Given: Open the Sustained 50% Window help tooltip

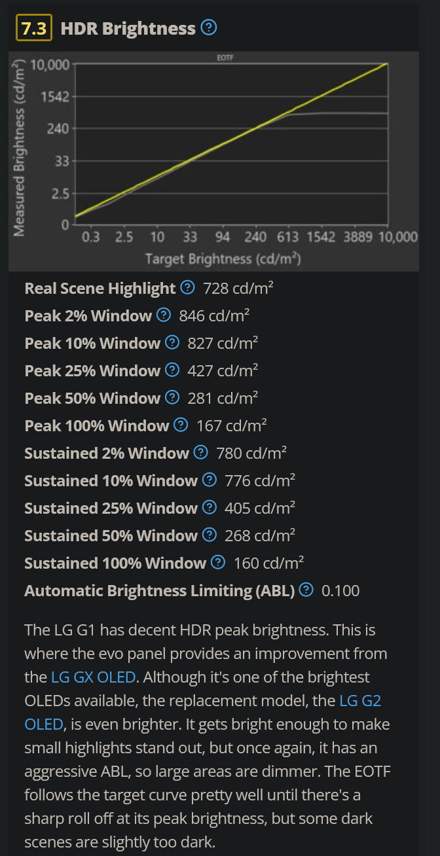Looking at the screenshot, I should [x=209, y=535].
